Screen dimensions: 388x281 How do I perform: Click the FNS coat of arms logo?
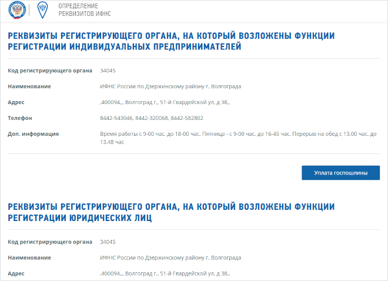[x=17, y=10]
